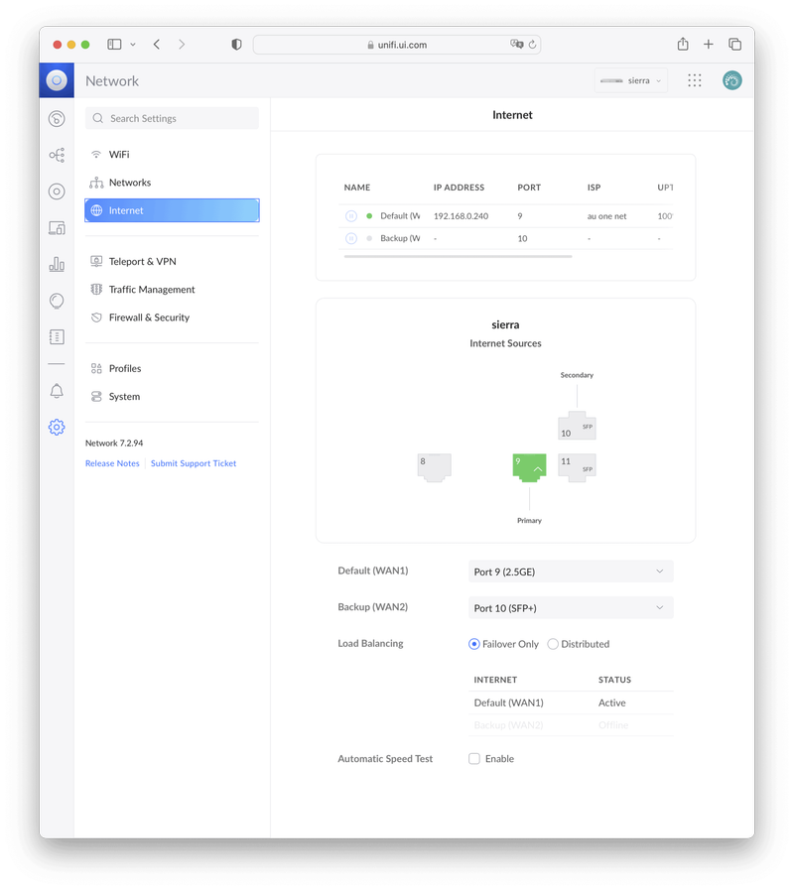This screenshot has width=794, height=890.
Task: Click the settings gear icon in sidebar
Action: point(57,428)
